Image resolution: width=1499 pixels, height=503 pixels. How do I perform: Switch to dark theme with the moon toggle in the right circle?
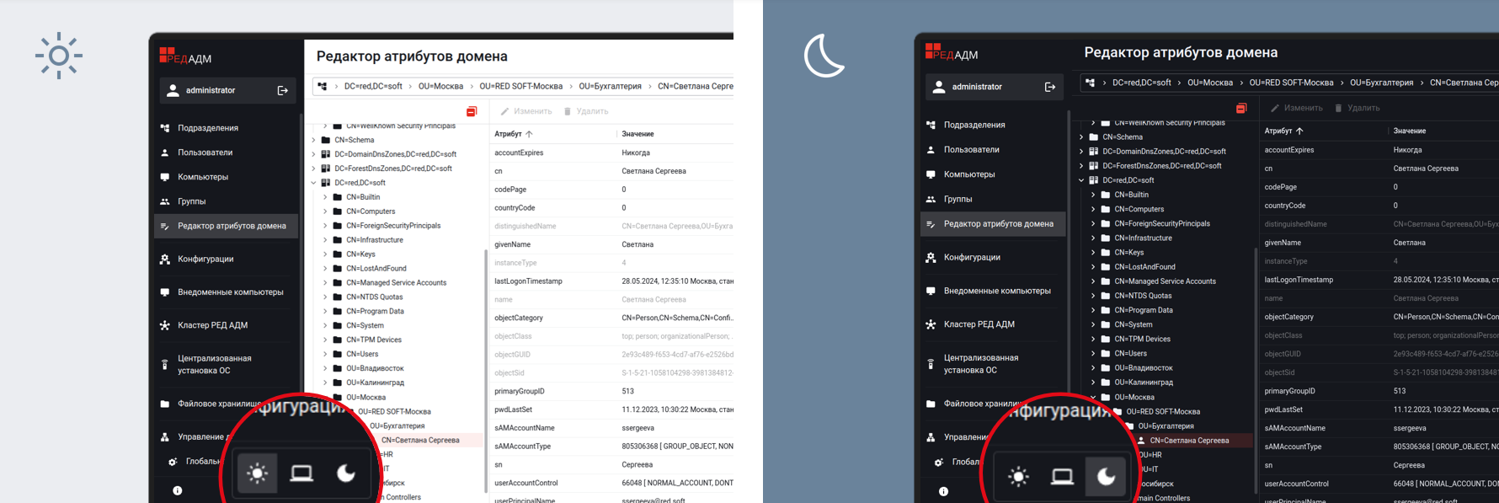click(x=1106, y=477)
